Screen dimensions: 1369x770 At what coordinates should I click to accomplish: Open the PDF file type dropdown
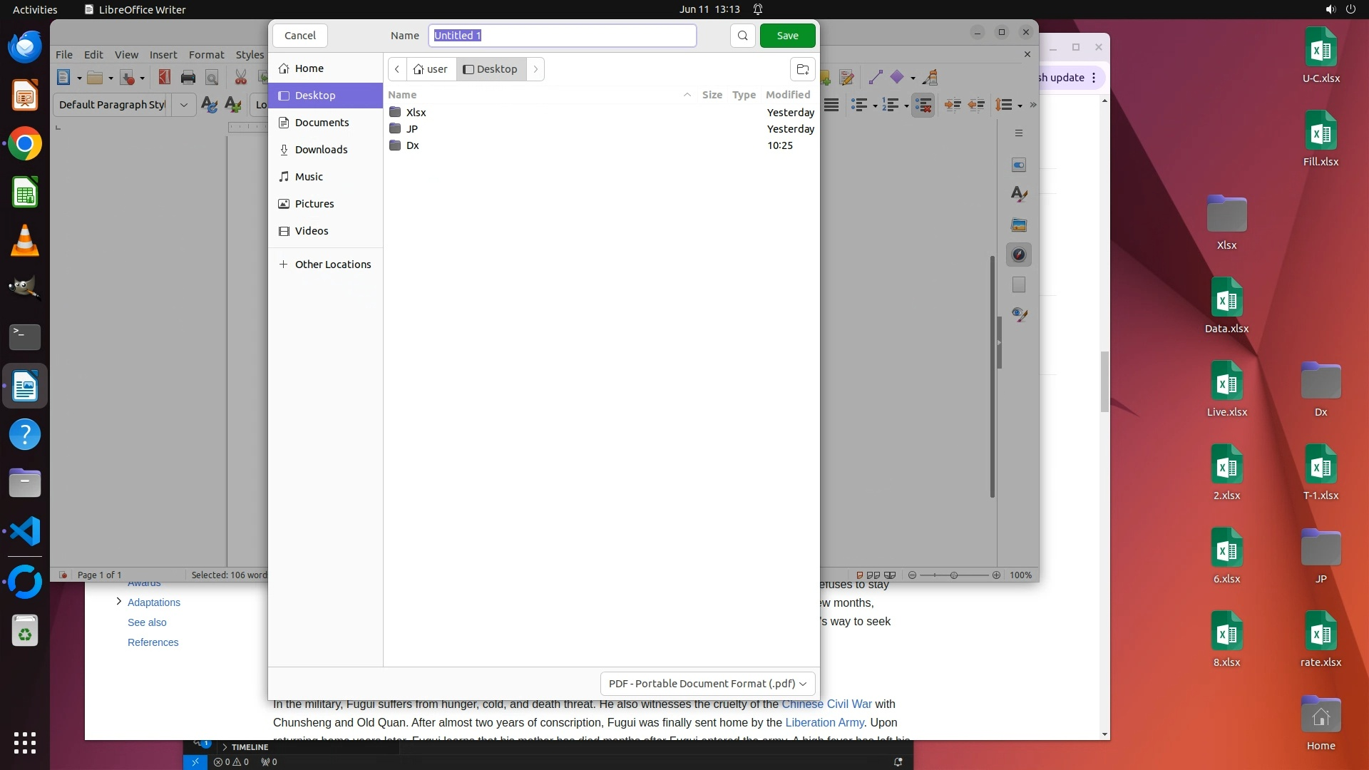707,683
